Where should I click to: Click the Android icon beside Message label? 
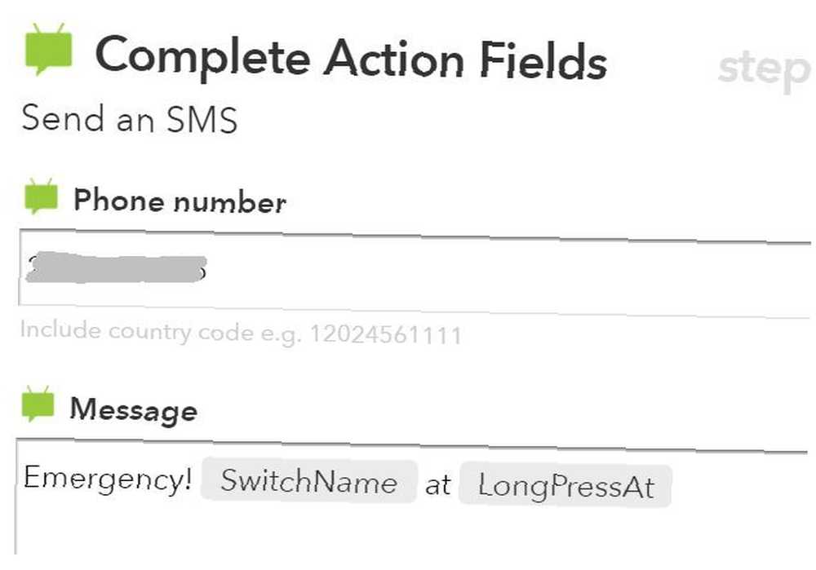(x=38, y=404)
